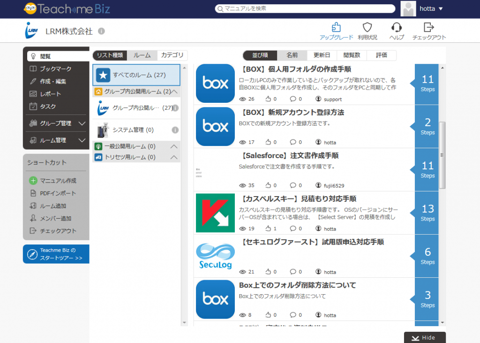Open ブックマーク in the sidebar
Viewport: 480px width, 343px height.
[x=56, y=69]
